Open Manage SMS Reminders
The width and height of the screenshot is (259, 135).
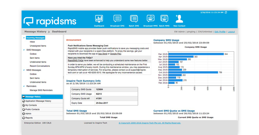point(41,90)
